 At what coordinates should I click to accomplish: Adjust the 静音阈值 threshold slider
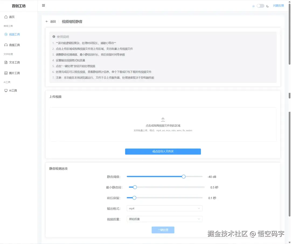(x=183, y=177)
